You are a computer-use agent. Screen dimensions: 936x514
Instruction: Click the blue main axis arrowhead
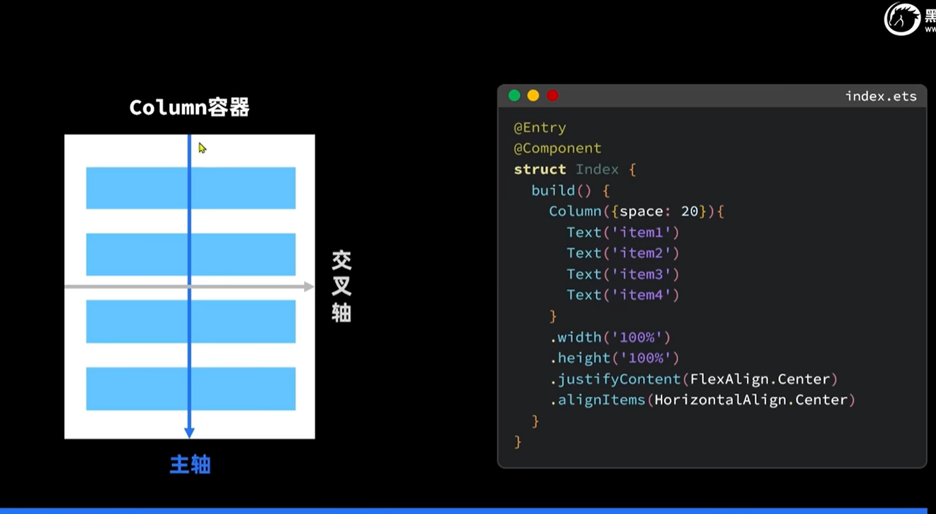coord(189,432)
